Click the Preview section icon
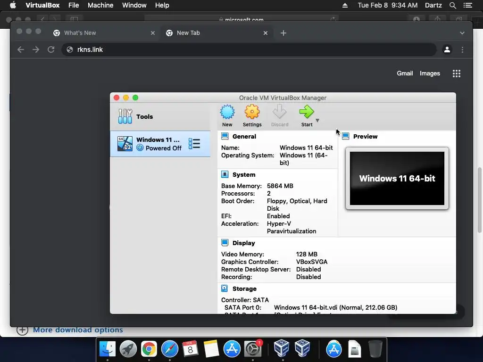Image resolution: width=483 pixels, height=362 pixels. click(346, 136)
